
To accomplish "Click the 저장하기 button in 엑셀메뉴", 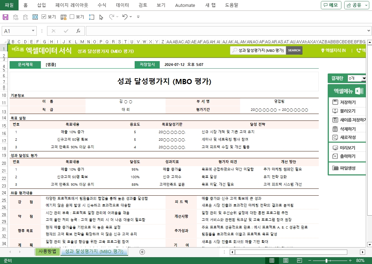I will pyautogui.click(x=347, y=102).
